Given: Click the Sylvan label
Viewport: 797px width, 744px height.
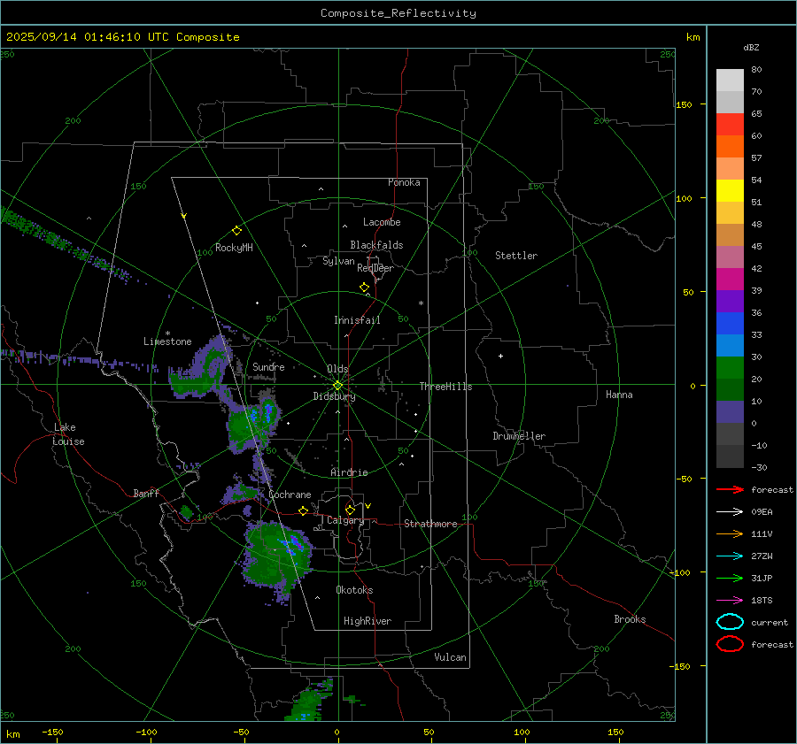Looking at the screenshot, I should (x=338, y=262).
